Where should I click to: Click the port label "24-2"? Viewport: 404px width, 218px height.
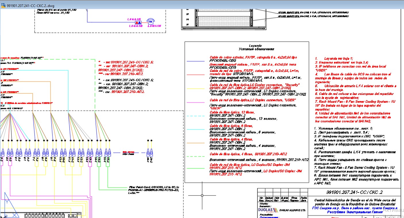[x=151, y=160]
